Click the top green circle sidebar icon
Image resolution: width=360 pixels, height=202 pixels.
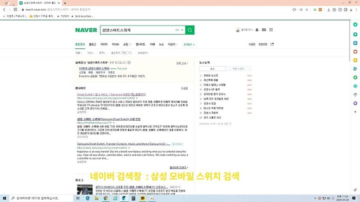[355, 24]
